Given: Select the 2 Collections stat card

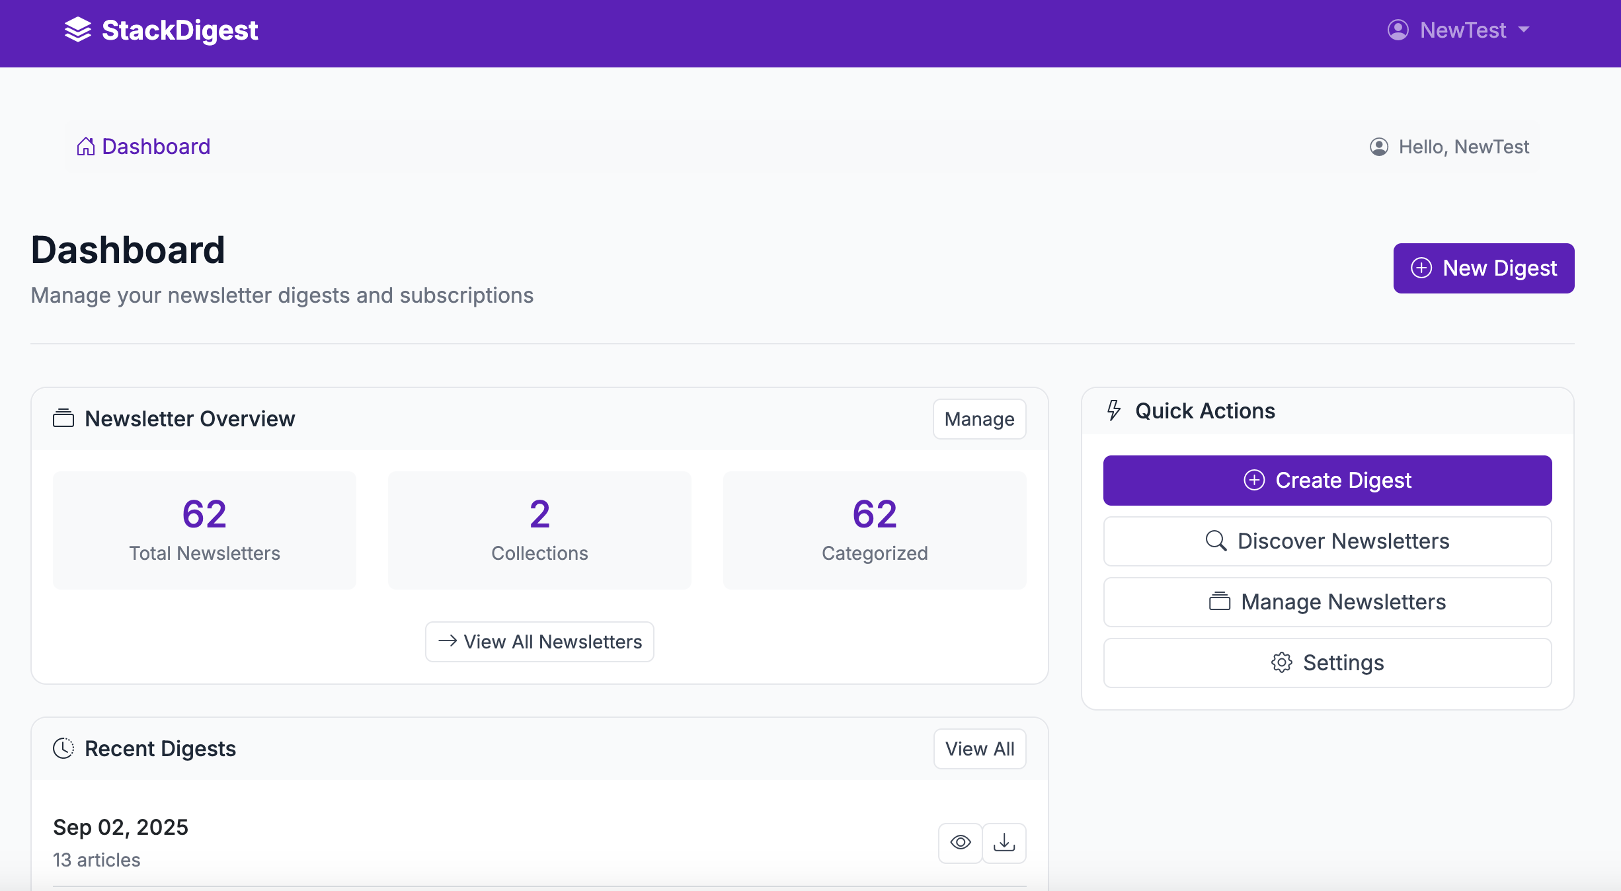Looking at the screenshot, I should coord(539,530).
